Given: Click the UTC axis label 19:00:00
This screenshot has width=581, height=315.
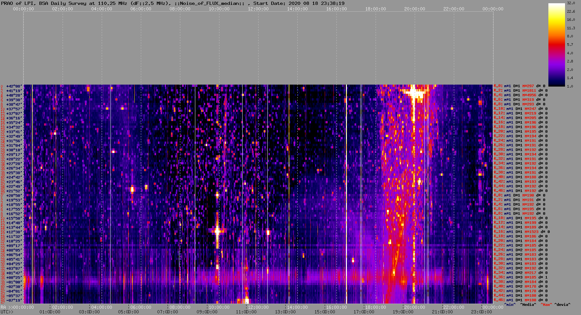Looking at the screenshot, I should point(403,312).
